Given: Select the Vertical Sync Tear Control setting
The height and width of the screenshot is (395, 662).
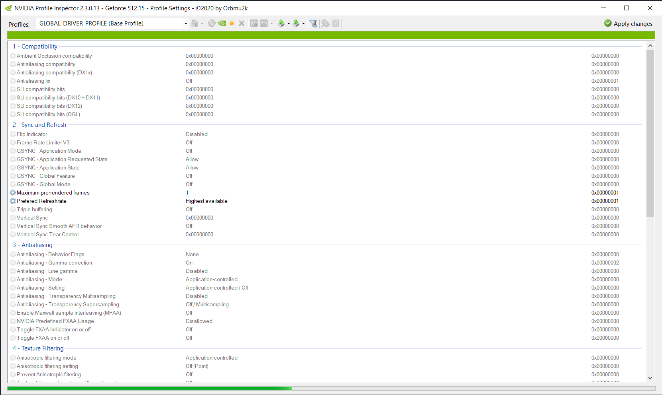Looking at the screenshot, I should [x=47, y=234].
